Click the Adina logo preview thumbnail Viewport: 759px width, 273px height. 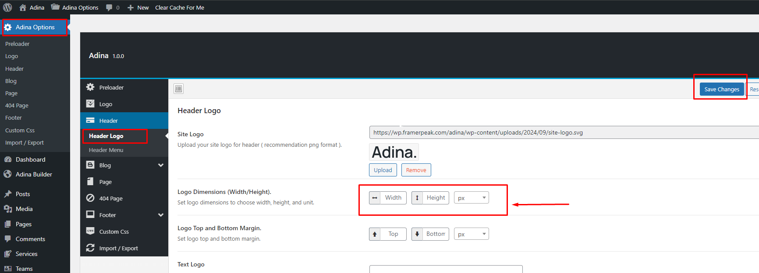point(394,152)
